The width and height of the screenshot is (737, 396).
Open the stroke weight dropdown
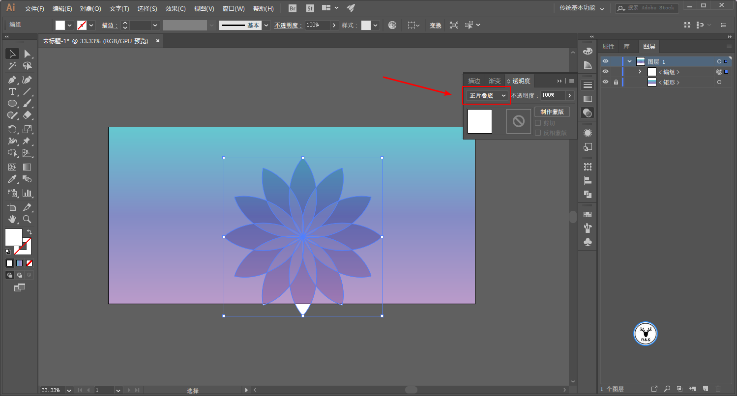pyautogui.click(x=155, y=25)
